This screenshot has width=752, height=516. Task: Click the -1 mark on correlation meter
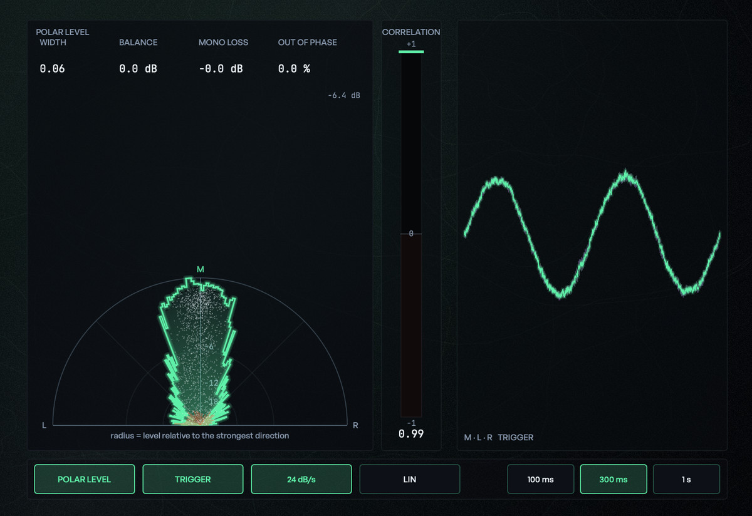tap(411, 423)
